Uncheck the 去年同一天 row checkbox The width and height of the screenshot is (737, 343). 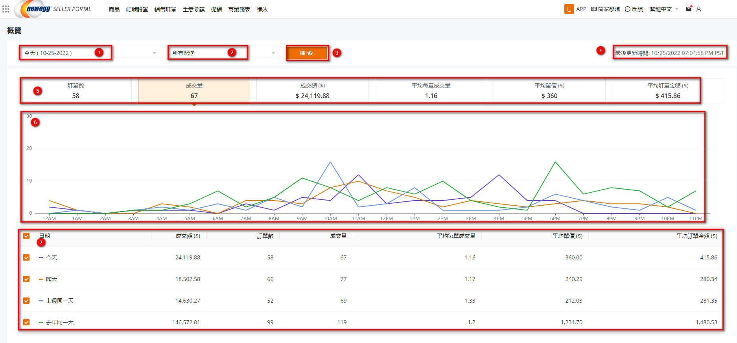(26, 322)
